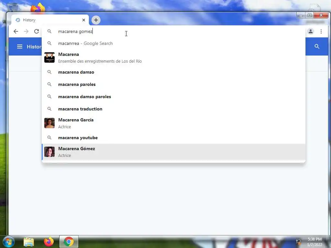Open the Chrome three-dot menu
The height and width of the screenshot is (248, 331).
point(321,31)
